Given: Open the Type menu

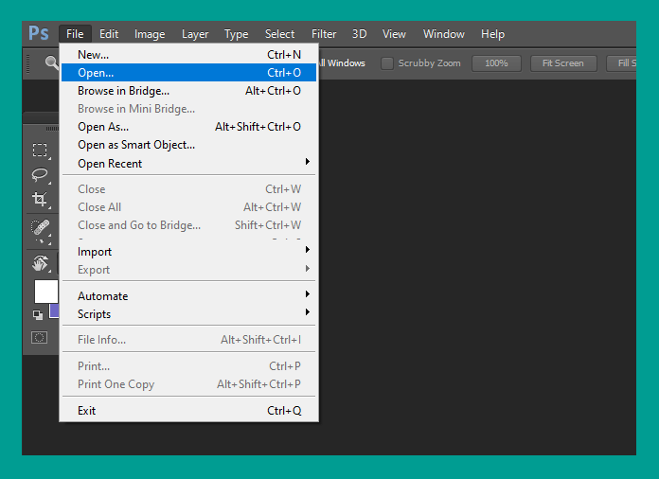Looking at the screenshot, I should 236,34.
